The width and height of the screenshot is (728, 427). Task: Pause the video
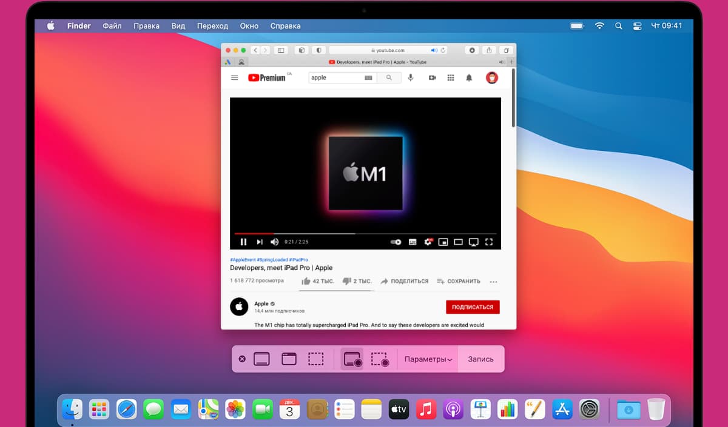pos(243,242)
